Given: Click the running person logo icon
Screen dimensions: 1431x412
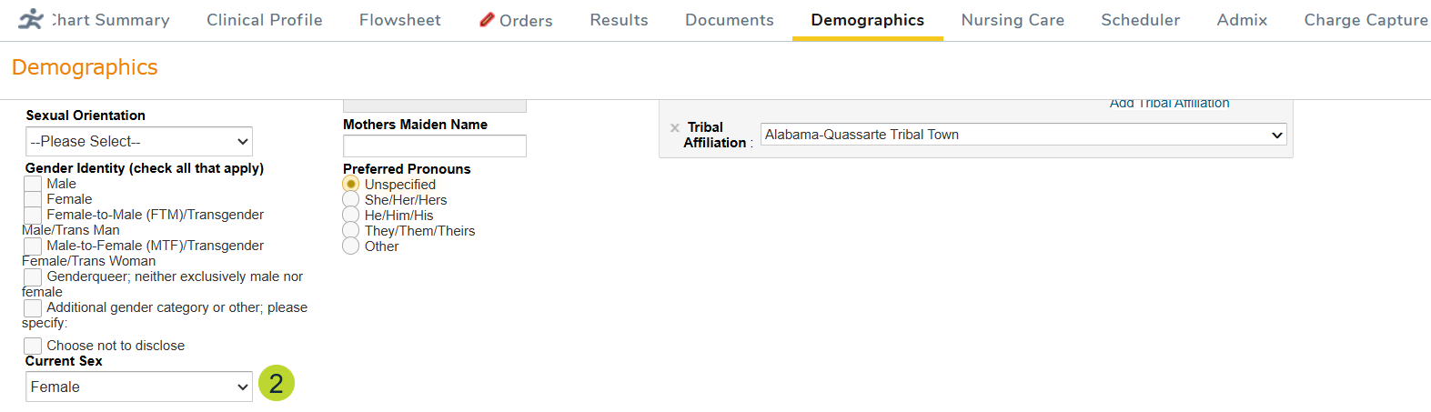Looking at the screenshot, I should pos(31,19).
